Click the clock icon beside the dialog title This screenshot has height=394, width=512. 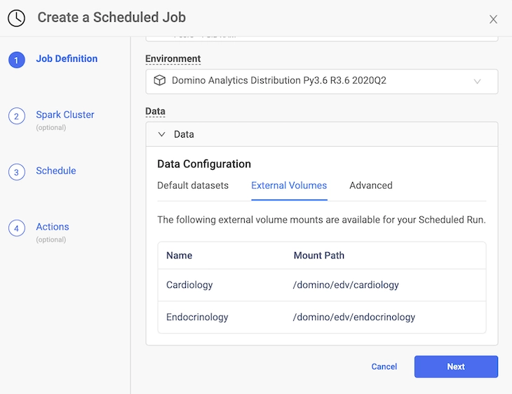[x=16, y=18]
